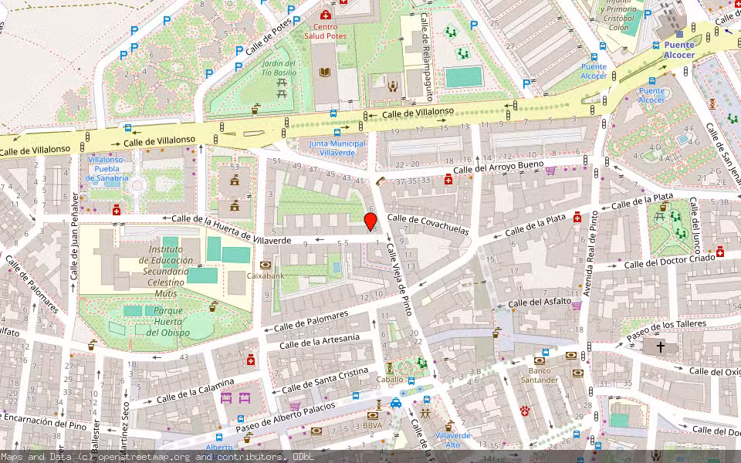Click the drinking fountain icon in Parque Huerta del Obispo

(214, 306)
